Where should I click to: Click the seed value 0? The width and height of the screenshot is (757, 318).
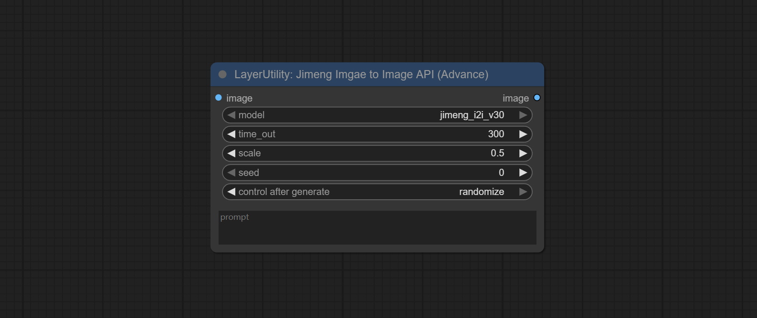(501, 173)
